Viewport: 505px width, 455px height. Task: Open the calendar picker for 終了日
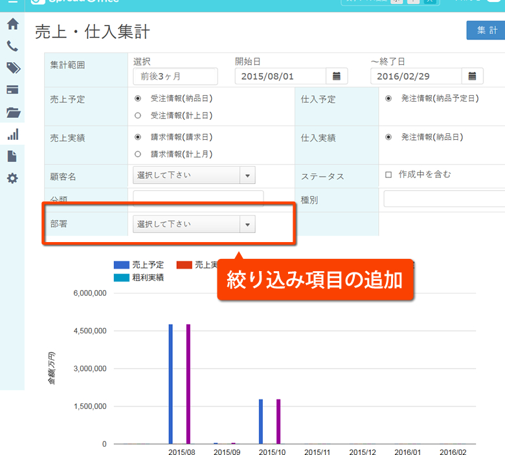point(472,76)
